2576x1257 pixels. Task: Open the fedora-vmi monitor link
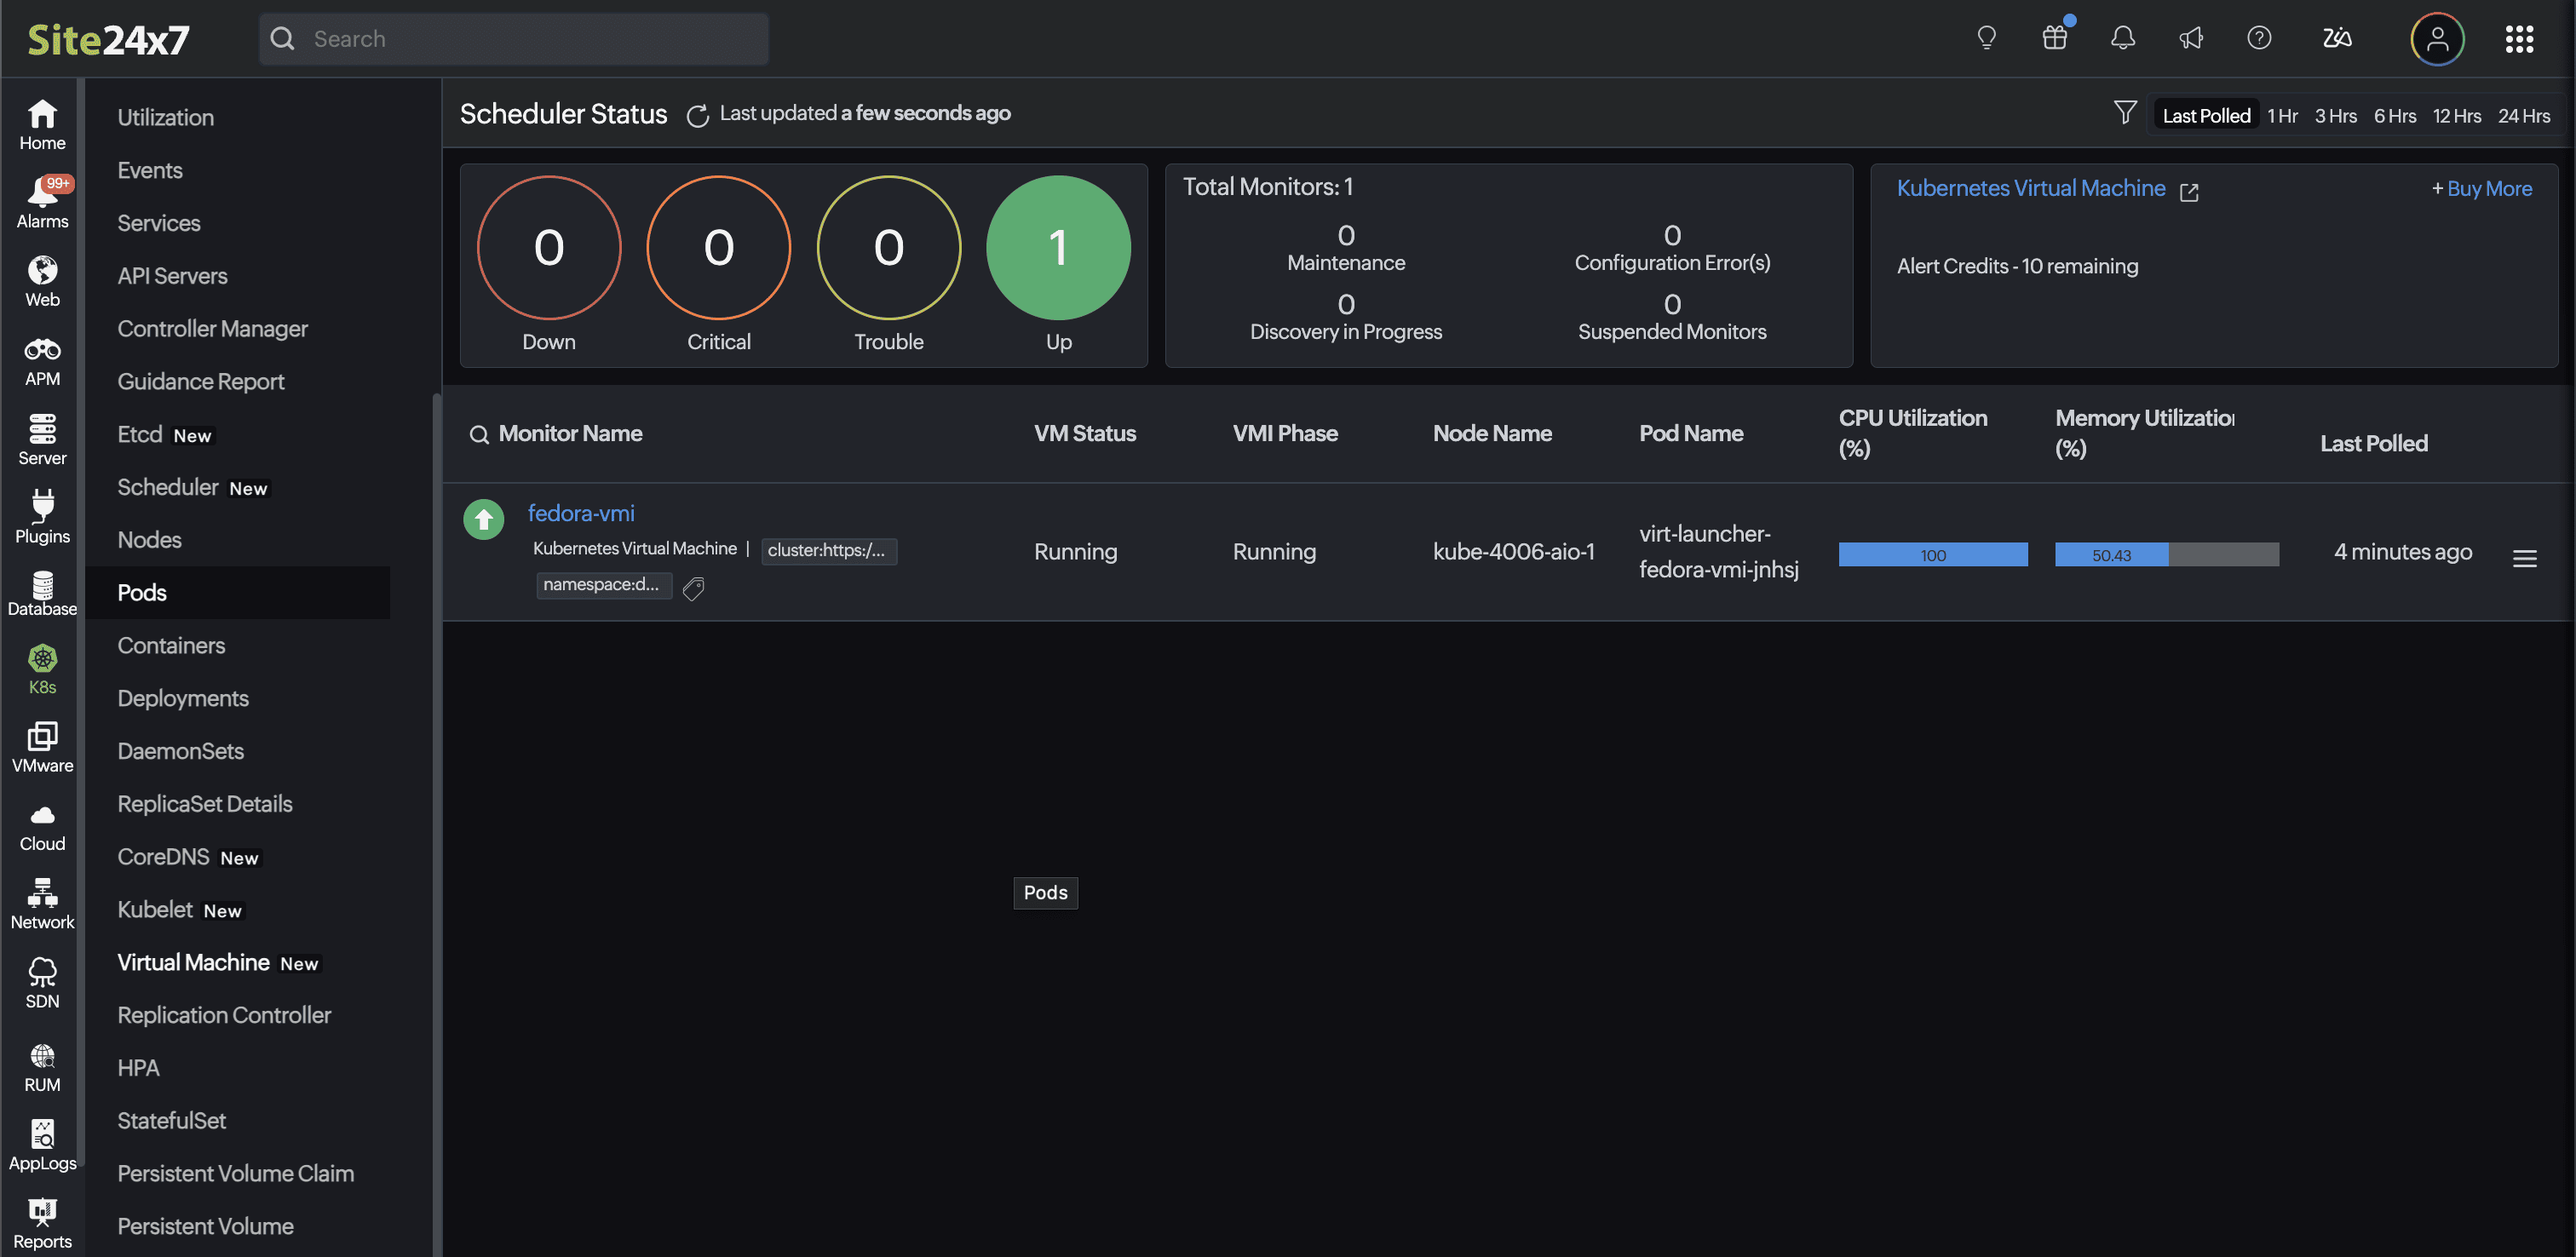pyautogui.click(x=581, y=513)
